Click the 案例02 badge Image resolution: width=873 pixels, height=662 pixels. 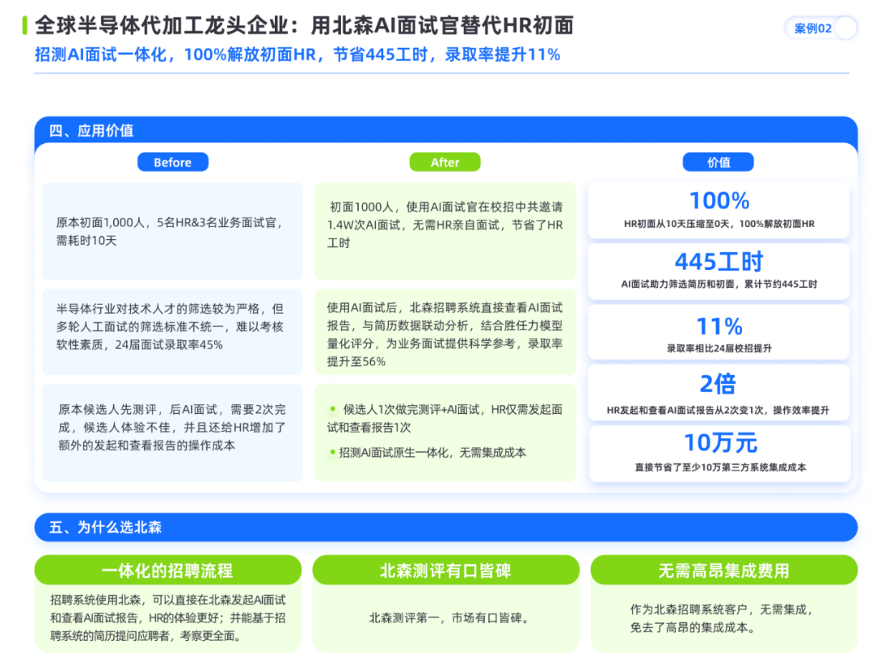coord(820,28)
